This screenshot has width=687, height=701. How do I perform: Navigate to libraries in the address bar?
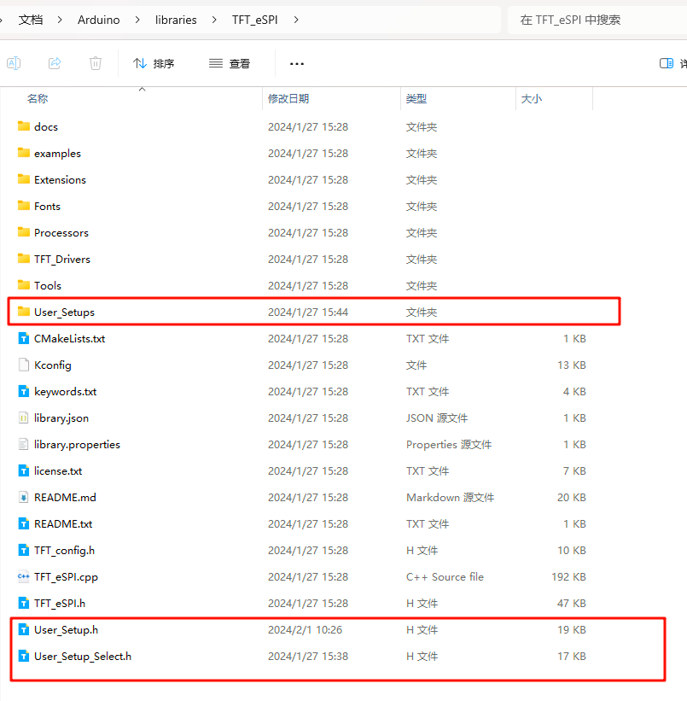pyautogui.click(x=176, y=20)
